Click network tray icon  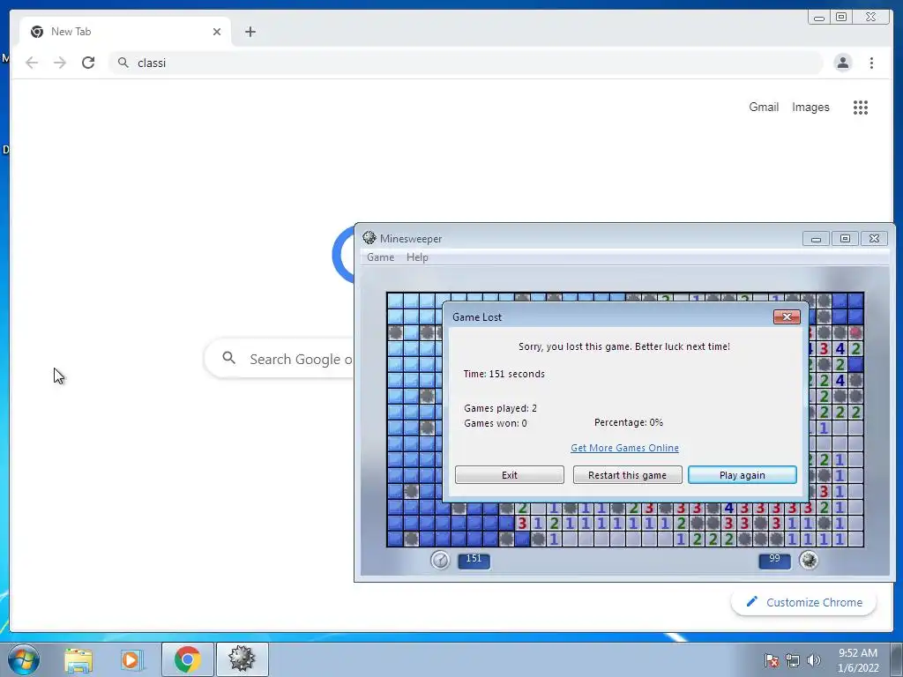pyautogui.click(x=793, y=661)
